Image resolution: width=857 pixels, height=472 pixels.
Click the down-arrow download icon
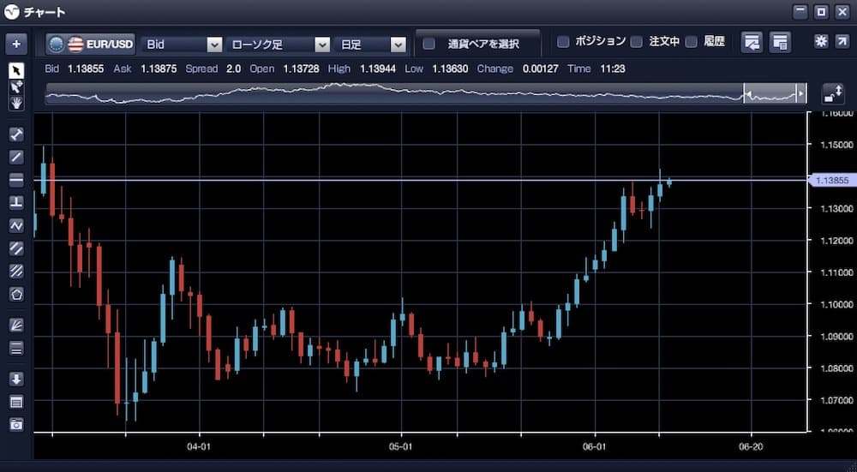tap(16, 379)
